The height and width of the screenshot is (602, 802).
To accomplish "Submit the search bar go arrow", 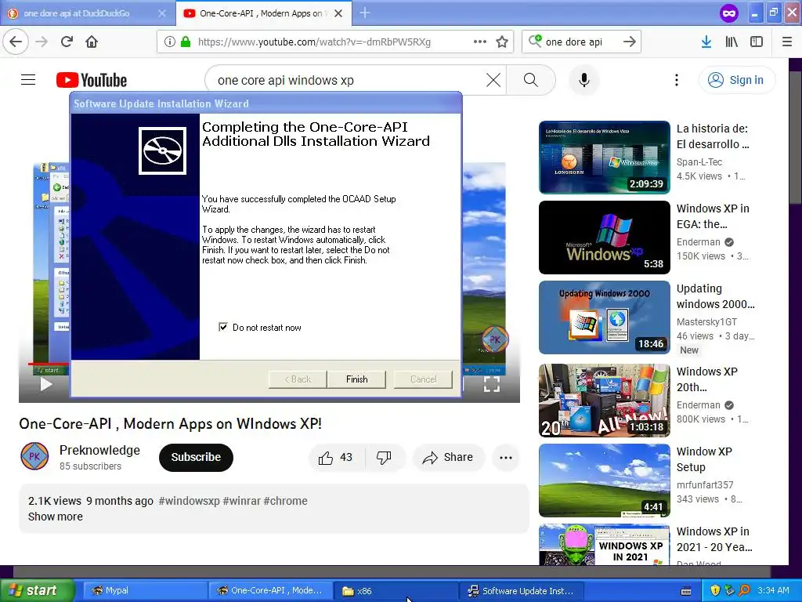I will [x=629, y=42].
